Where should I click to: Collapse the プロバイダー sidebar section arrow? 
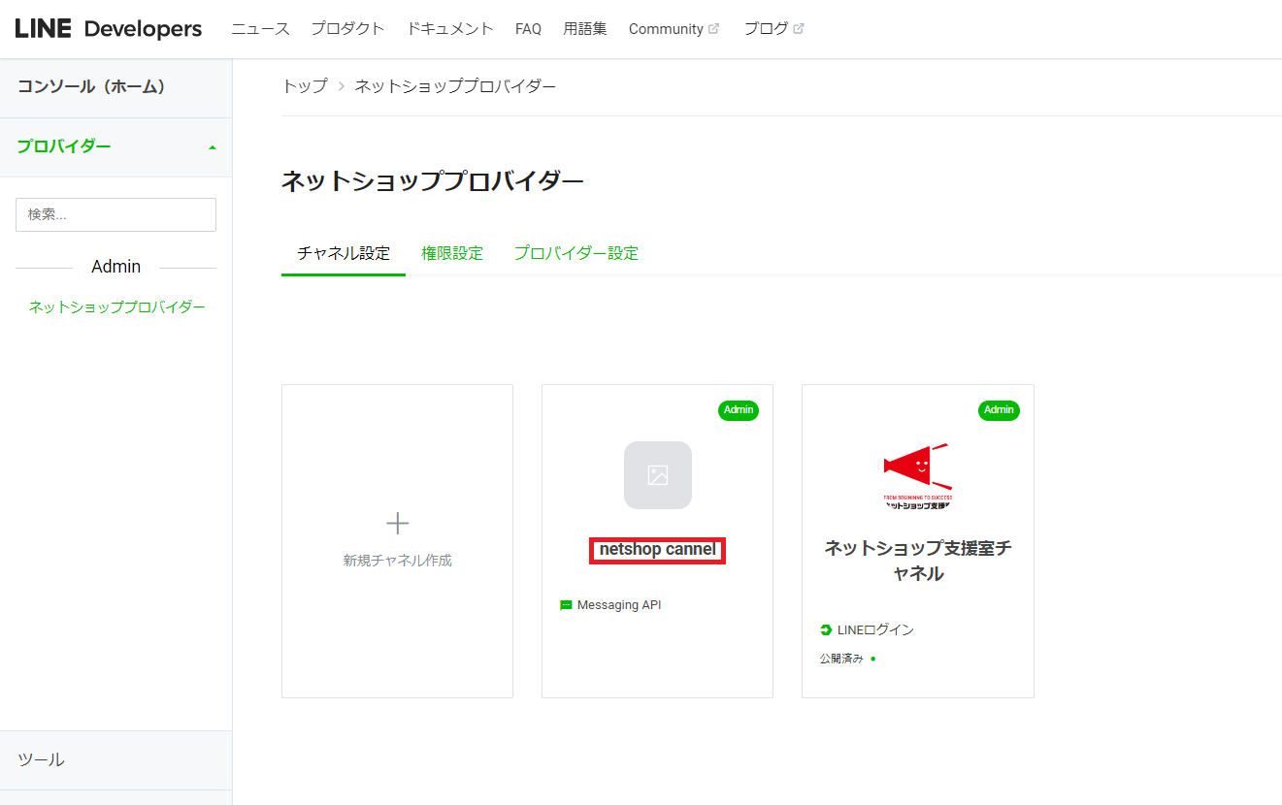213,147
